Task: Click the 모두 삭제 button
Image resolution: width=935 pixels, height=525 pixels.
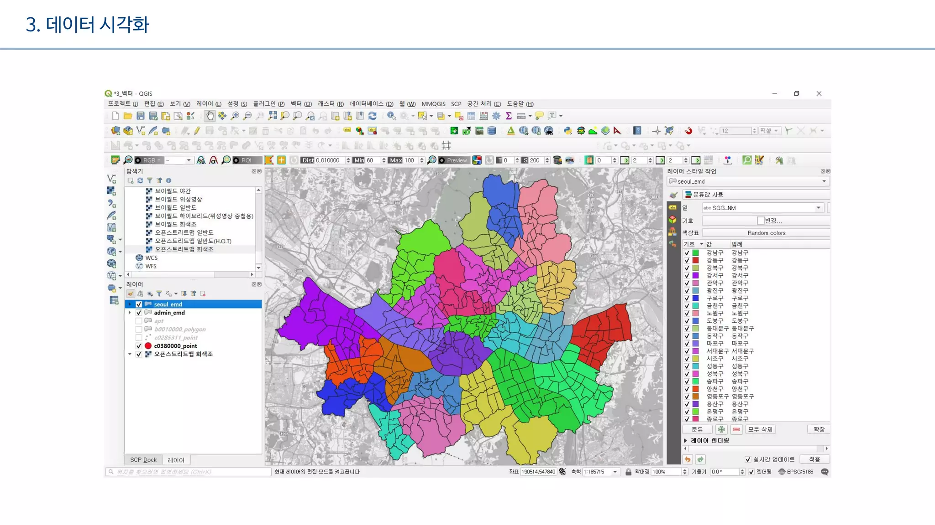Action: coord(760,429)
